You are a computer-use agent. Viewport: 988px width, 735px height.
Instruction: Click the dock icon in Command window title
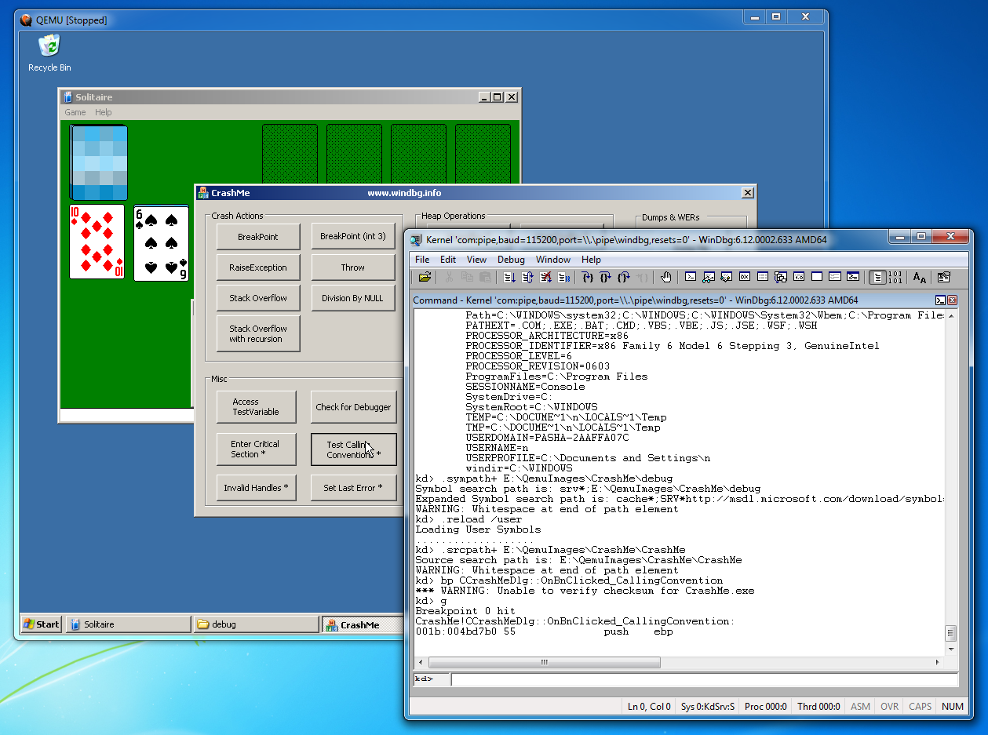tap(939, 300)
